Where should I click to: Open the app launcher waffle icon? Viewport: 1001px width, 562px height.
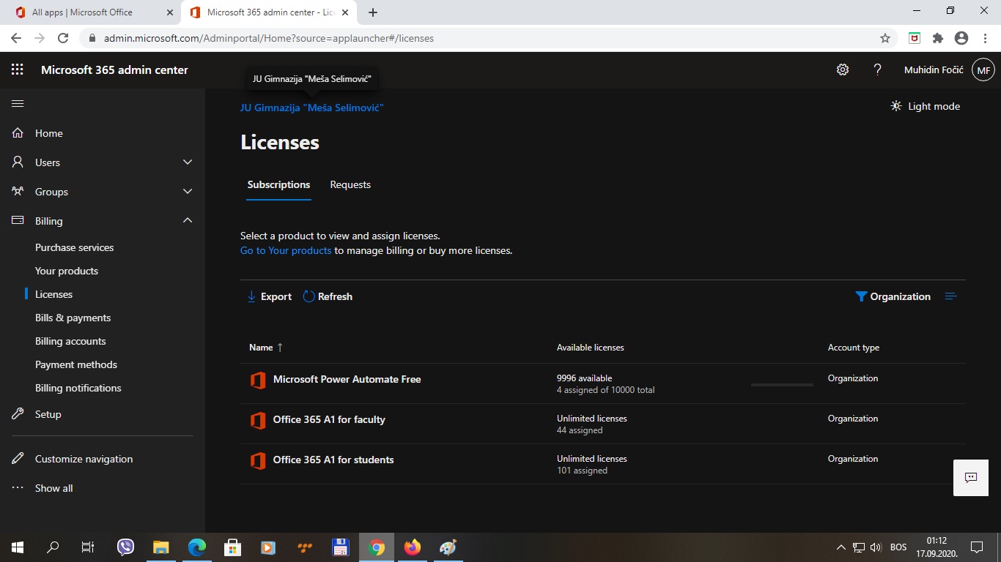click(x=18, y=70)
